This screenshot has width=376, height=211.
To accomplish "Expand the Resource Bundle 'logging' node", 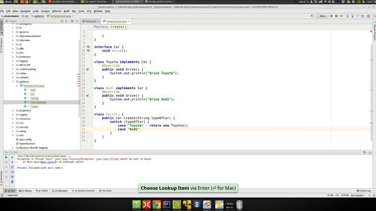I will pyautogui.click(x=13, y=148).
